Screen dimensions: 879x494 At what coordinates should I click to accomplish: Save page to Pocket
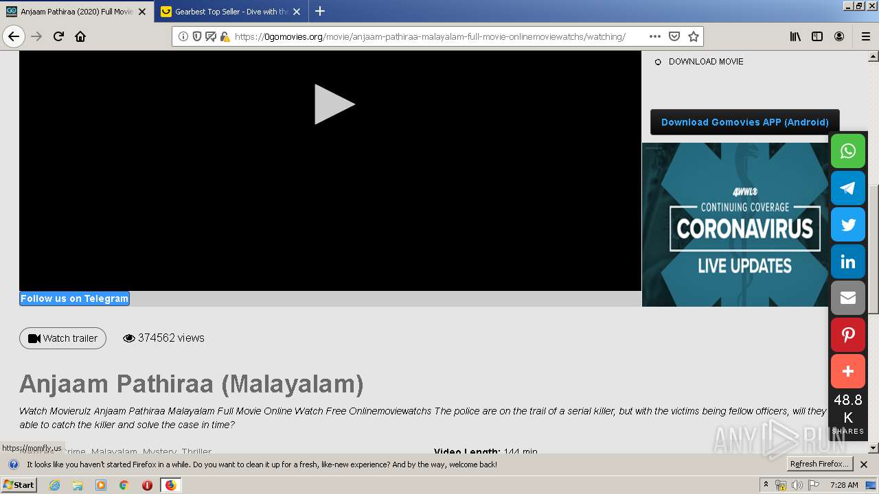pyautogui.click(x=674, y=36)
